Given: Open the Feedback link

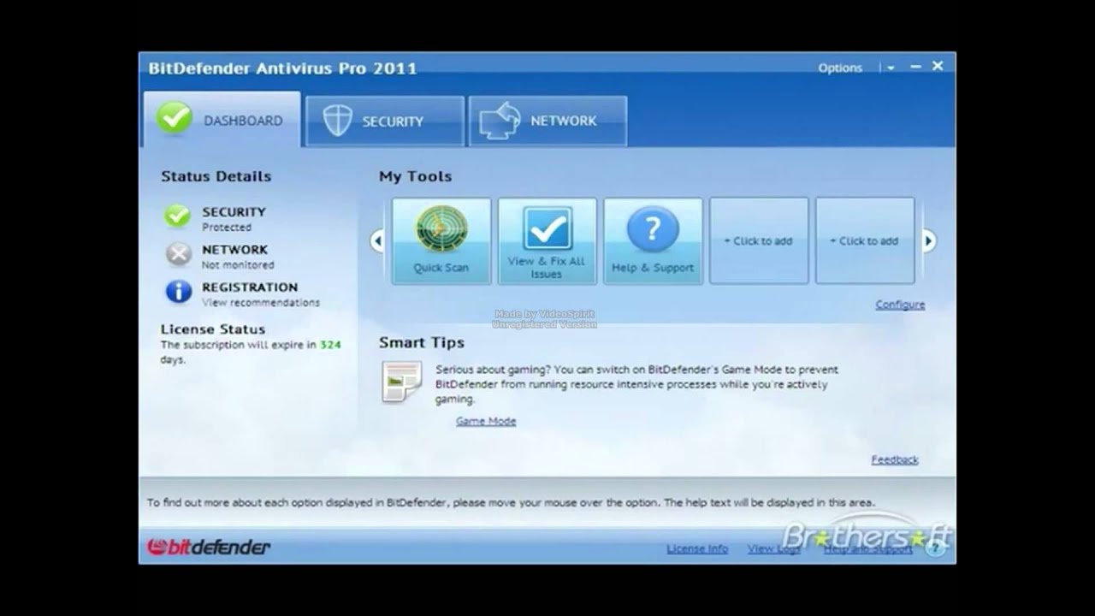Looking at the screenshot, I should pyautogui.click(x=895, y=459).
